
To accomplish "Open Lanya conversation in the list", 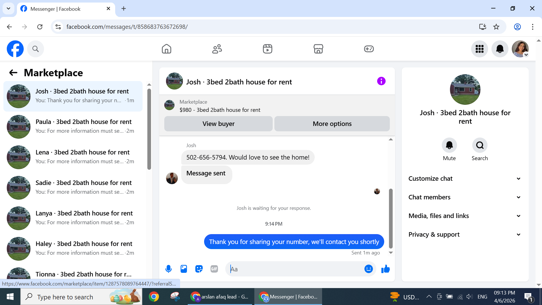I will coord(73,218).
